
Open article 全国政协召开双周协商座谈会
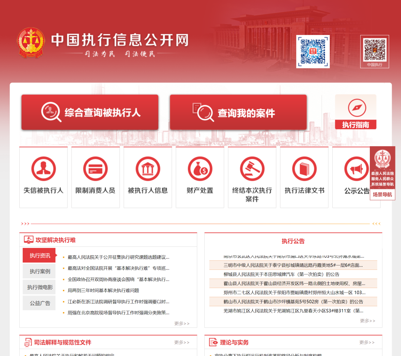coord(118,280)
